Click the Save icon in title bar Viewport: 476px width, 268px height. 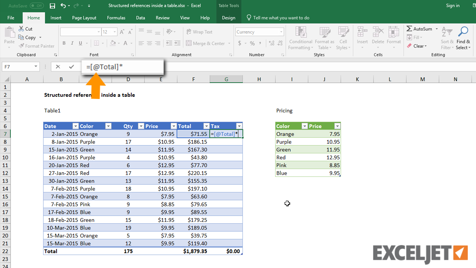point(52,6)
